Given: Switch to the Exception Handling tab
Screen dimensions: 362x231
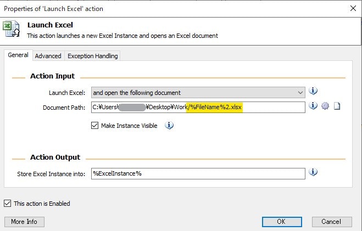Looking at the screenshot, I should (93, 56).
